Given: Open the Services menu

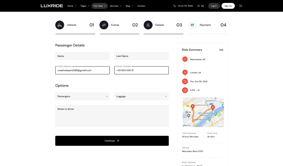Looking at the screenshot, I should pos(116,6).
